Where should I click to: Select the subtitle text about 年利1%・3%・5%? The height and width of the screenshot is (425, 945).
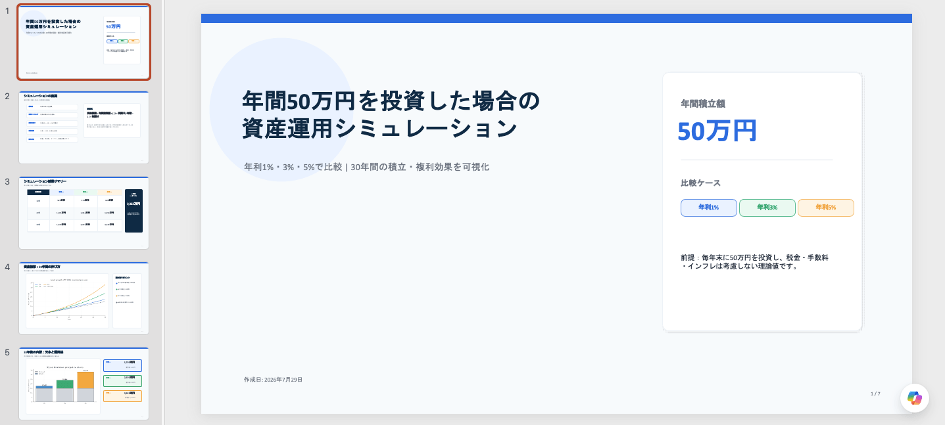366,167
